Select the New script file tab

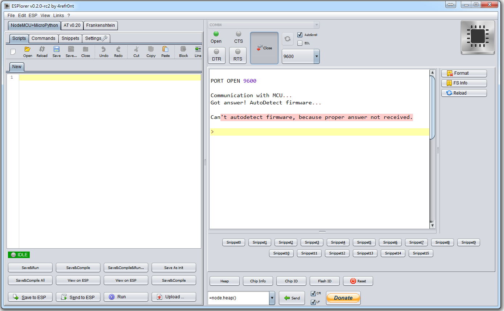(17, 67)
